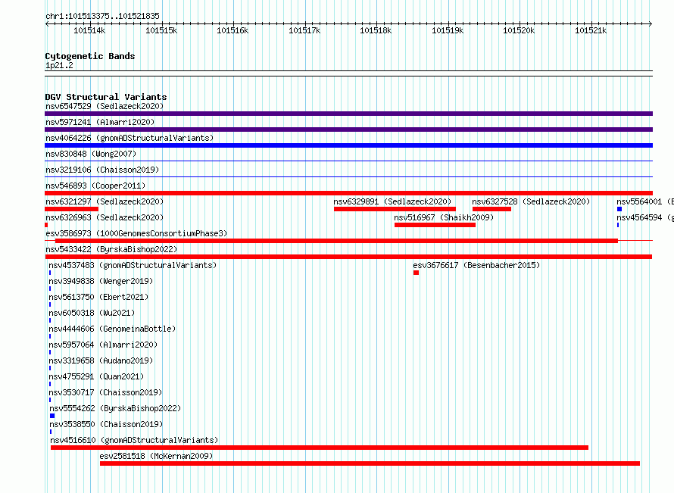This screenshot has width=674, height=493.
Task: Click the 101520k ruler tick label
Action: (519, 30)
